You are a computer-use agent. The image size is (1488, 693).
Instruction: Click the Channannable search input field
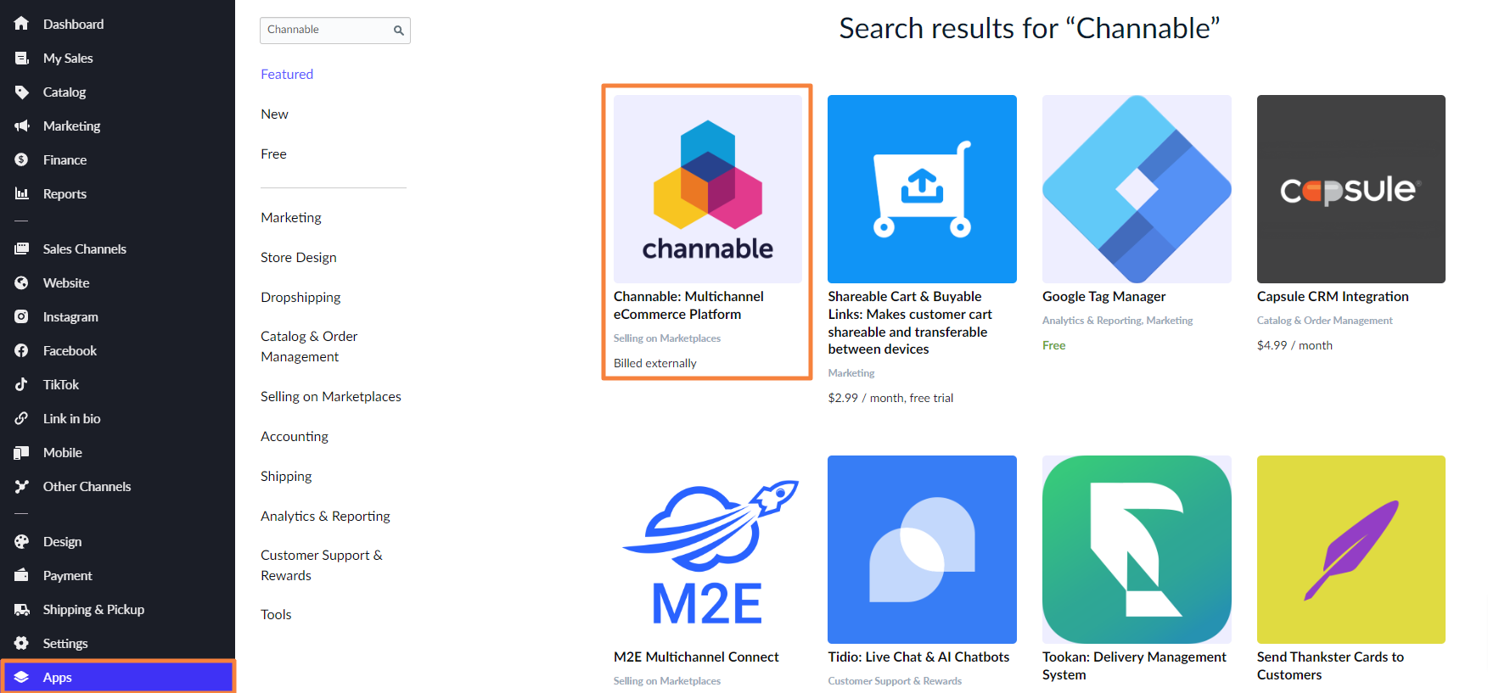point(325,30)
